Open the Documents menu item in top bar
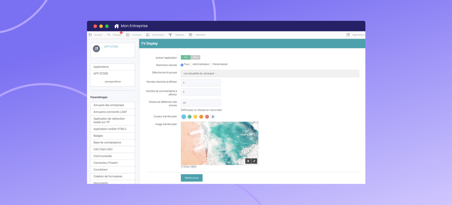The image size is (452, 205). click(158, 35)
